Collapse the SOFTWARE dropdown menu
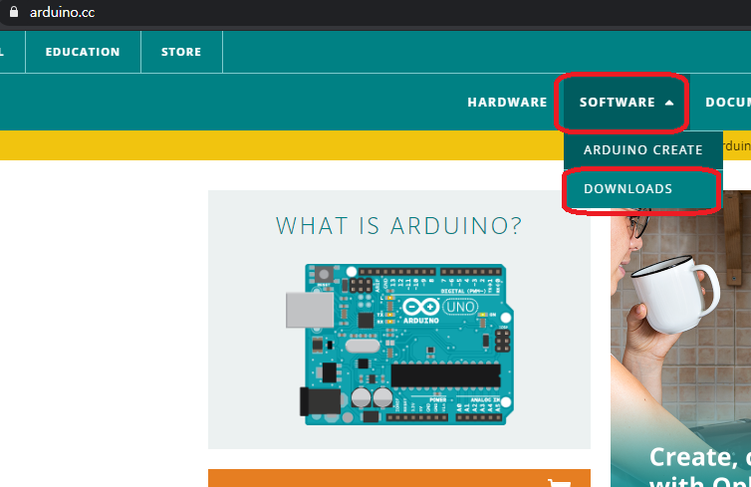Image resolution: width=751 pixels, height=487 pixels. 626,102
